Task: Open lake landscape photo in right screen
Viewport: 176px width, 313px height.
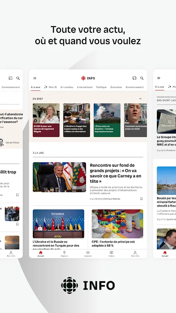Action: click(x=167, y=180)
